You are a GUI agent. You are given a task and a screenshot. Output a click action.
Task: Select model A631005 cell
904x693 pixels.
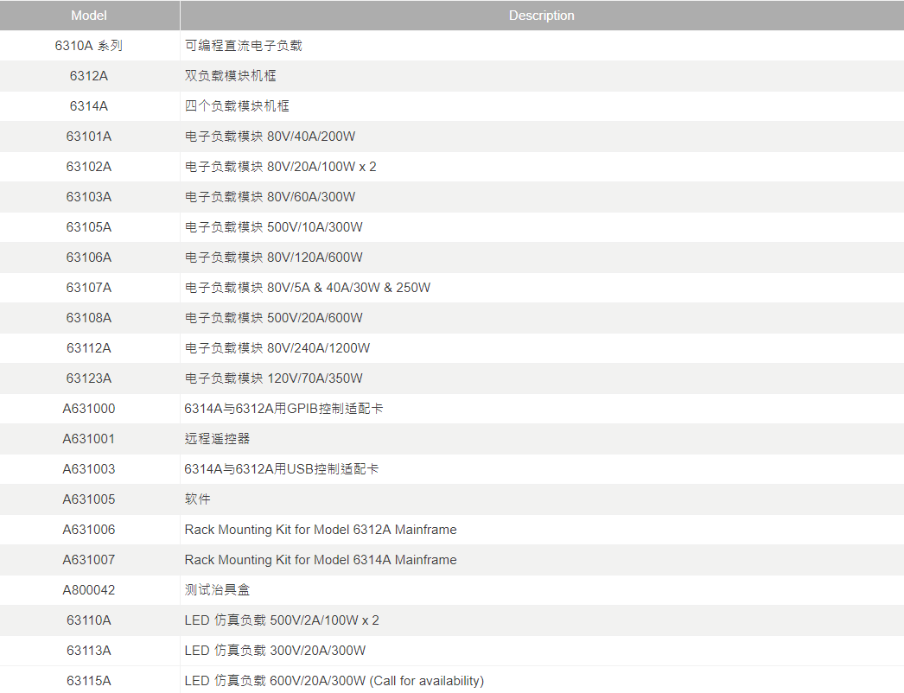pos(89,499)
